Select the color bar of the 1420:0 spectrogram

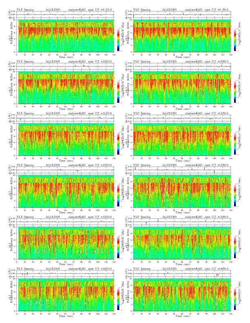coord(118,299)
